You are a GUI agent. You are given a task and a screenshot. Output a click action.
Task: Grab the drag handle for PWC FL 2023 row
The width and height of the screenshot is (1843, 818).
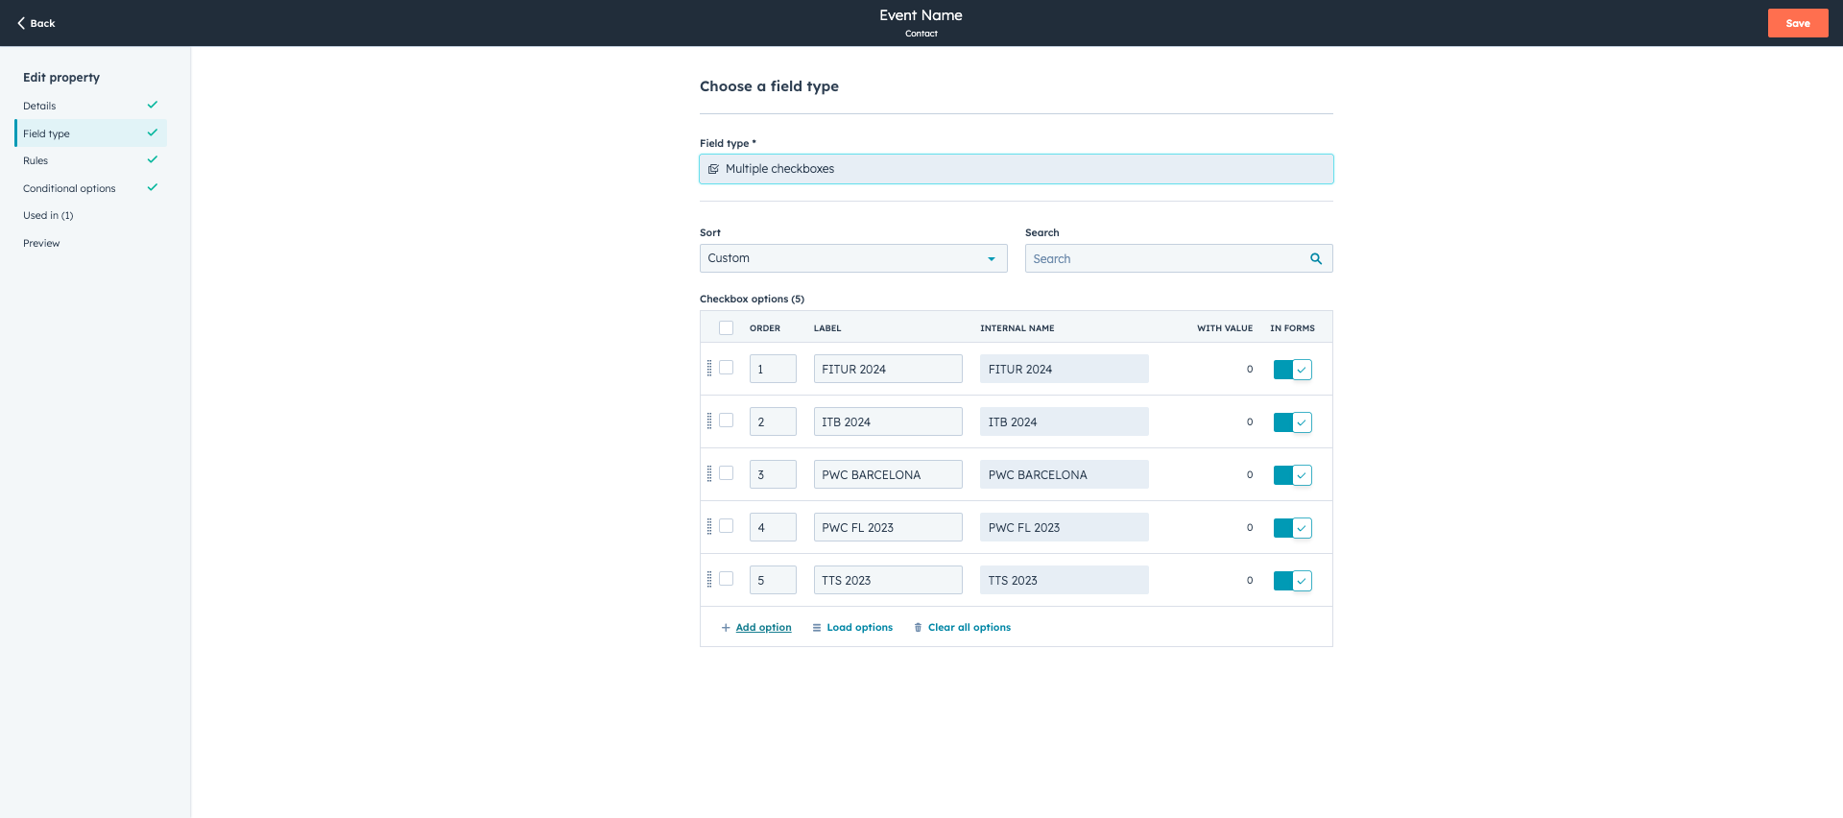[709, 526]
